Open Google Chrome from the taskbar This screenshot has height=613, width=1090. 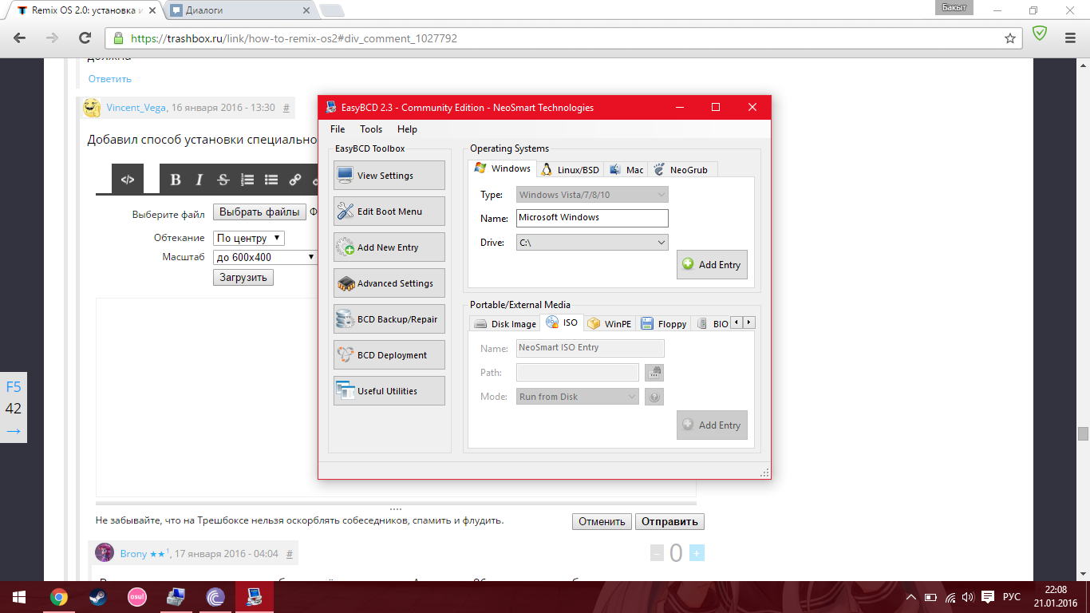58,597
